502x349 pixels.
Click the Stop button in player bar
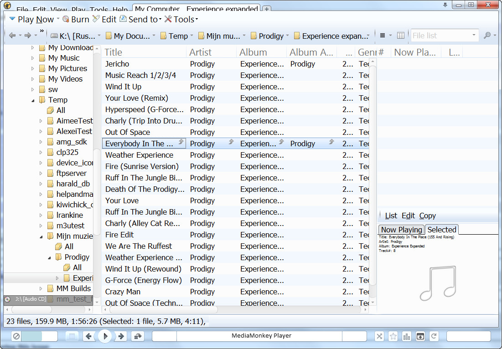tap(72, 336)
